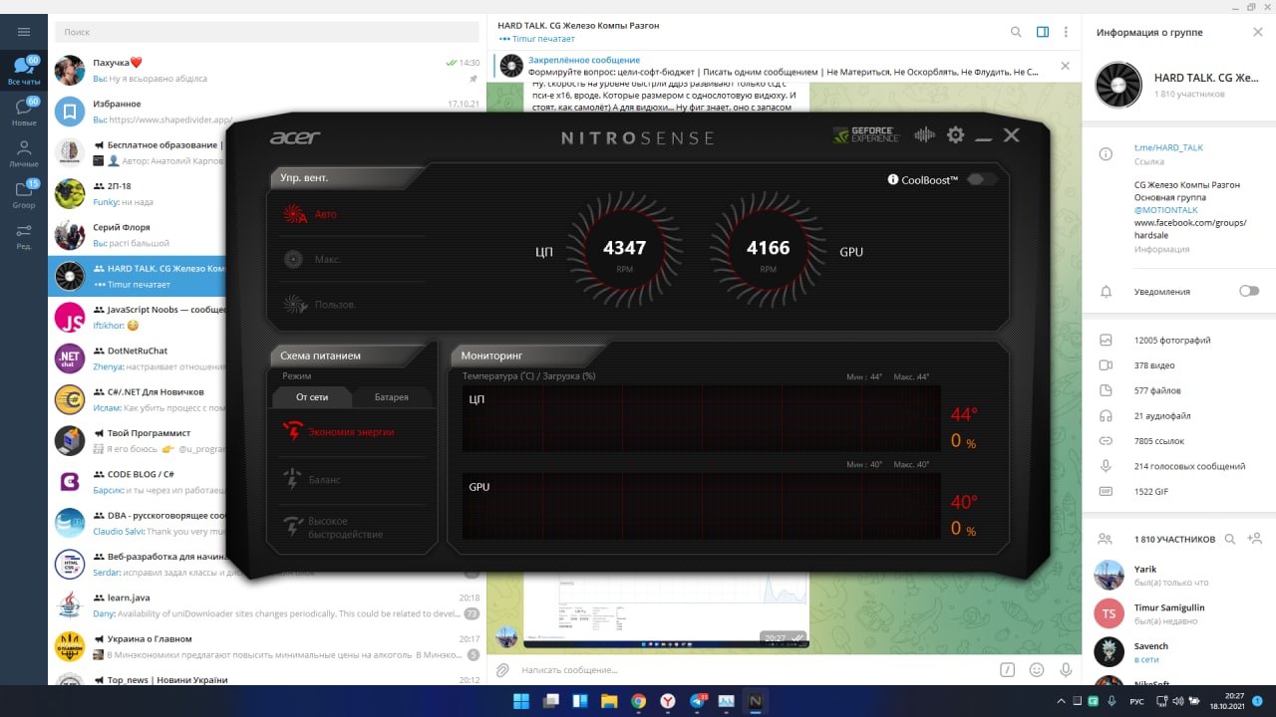Image resolution: width=1276 pixels, height=717 pixels.
Task: Open the pinned message Закреплённое сообщение
Action: [776, 66]
